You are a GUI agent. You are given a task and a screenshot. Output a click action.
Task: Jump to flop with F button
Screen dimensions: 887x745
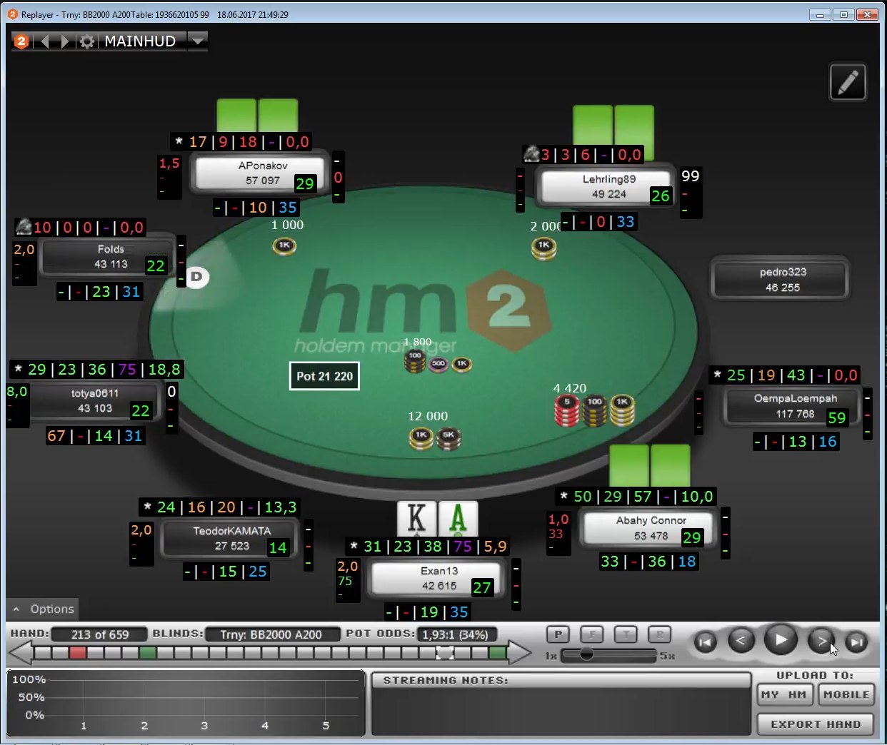click(592, 634)
